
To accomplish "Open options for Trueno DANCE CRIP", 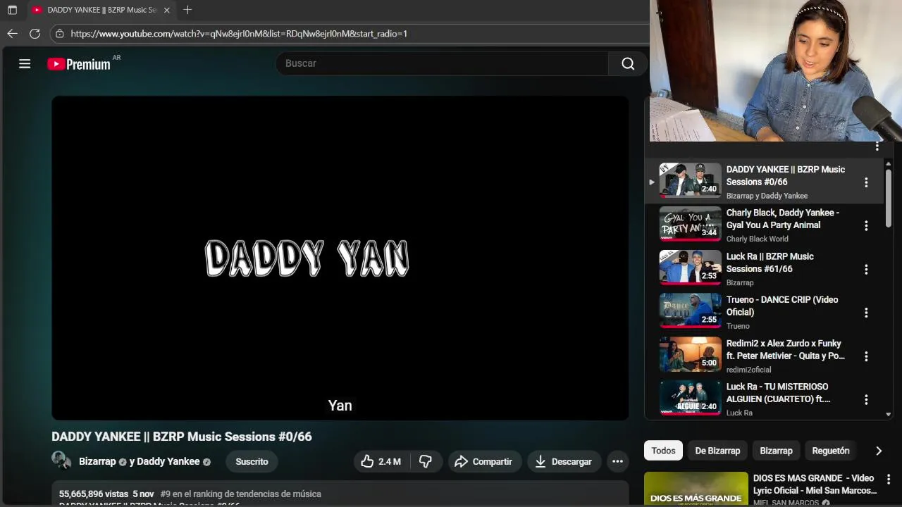I will point(866,313).
